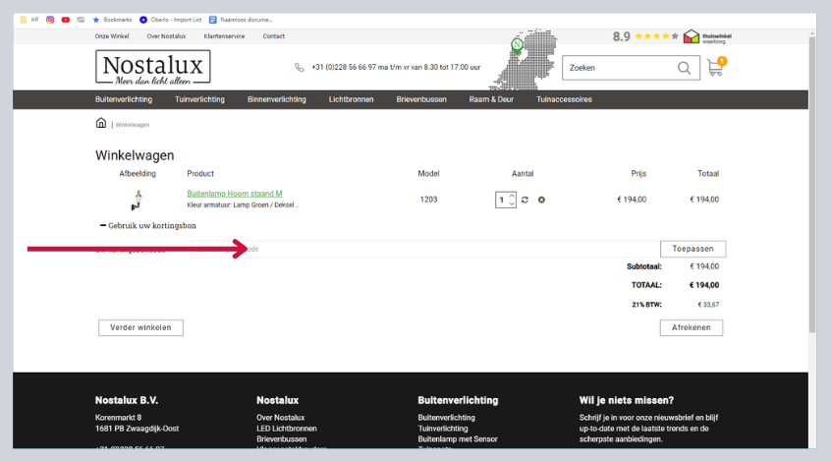Click the Verder winkelen button
832x462 pixels.
pyautogui.click(x=140, y=327)
